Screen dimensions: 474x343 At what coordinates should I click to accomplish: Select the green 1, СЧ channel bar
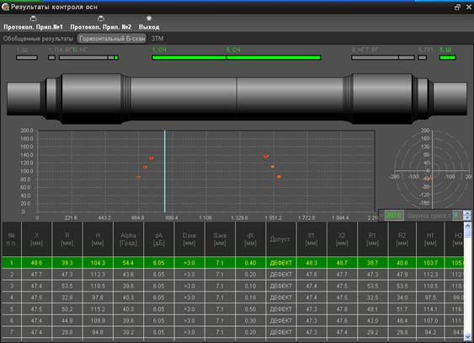(189, 57)
